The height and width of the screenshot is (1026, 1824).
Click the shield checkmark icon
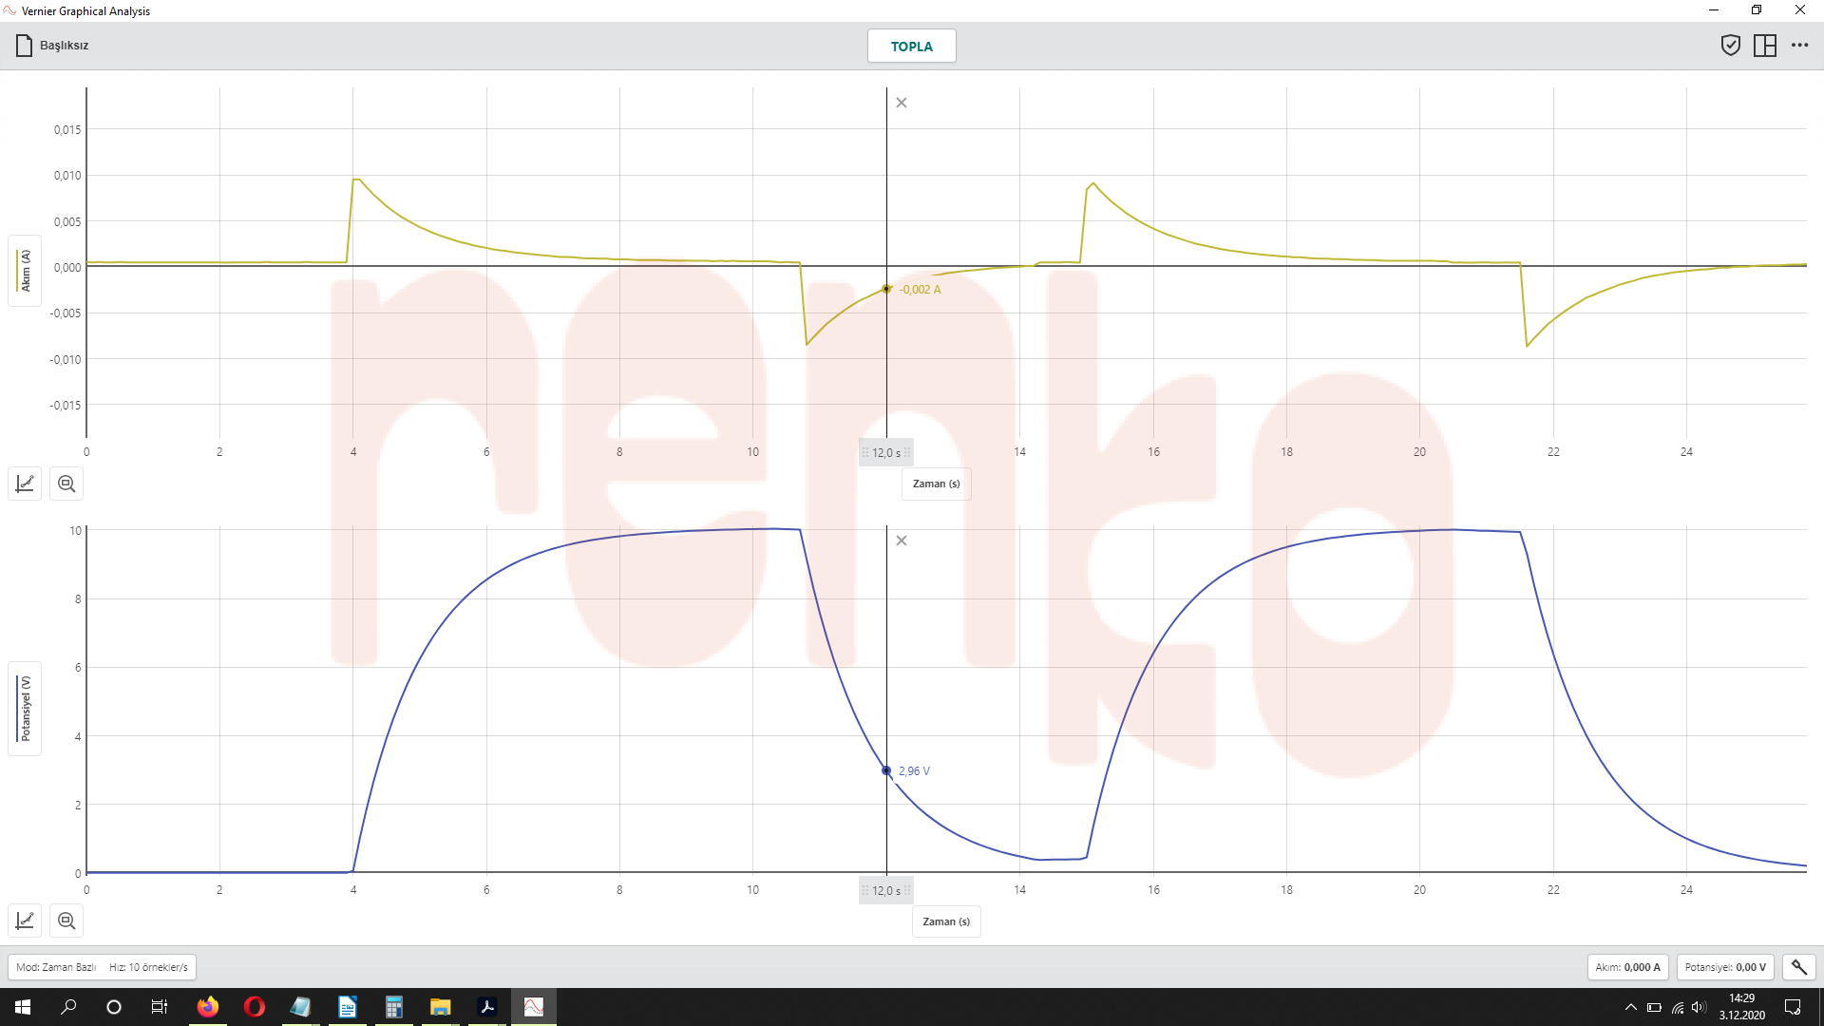[1730, 46]
